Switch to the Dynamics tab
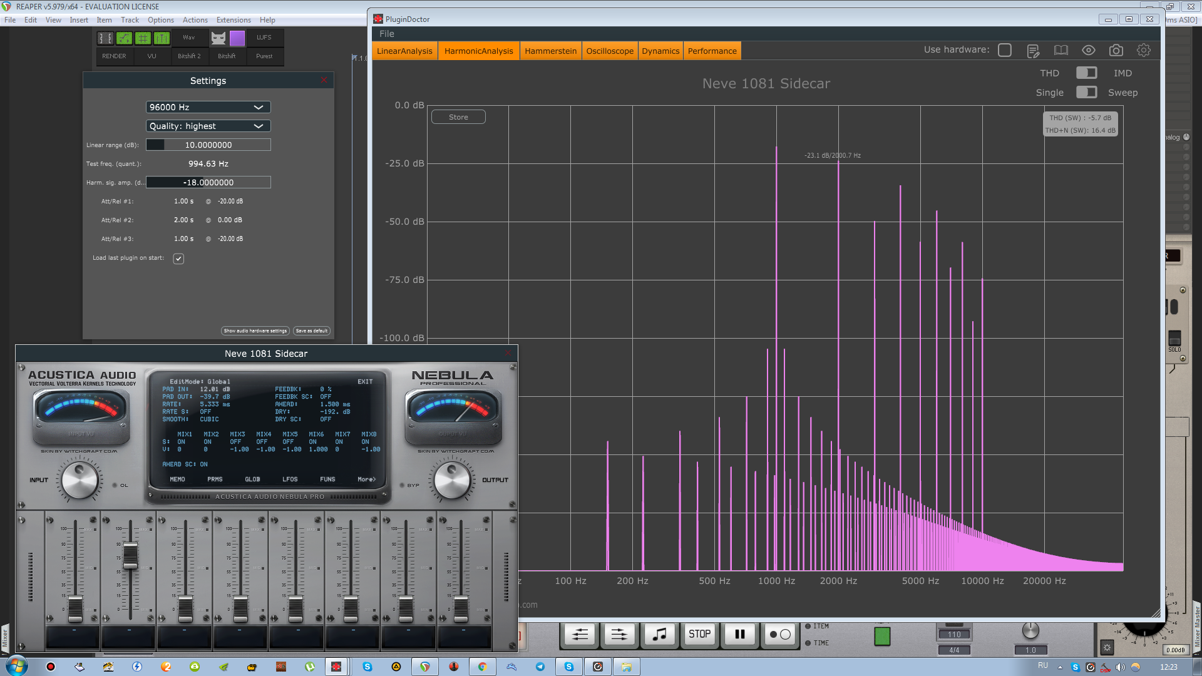Viewport: 1202px width, 676px height. (x=660, y=51)
